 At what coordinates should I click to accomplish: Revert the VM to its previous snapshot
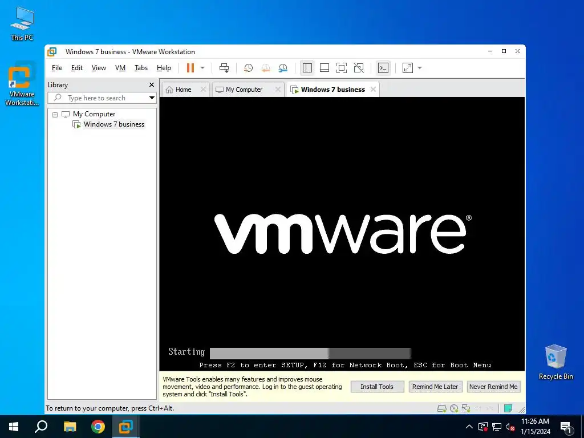pyautogui.click(x=266, y=68)
